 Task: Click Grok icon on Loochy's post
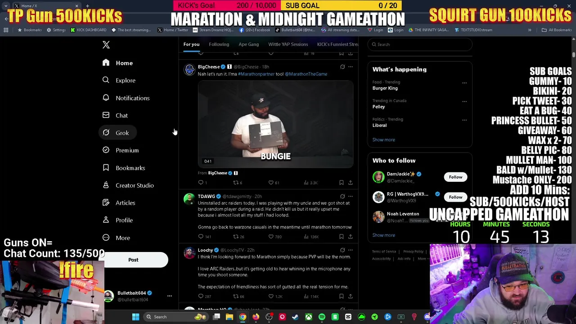tap(342, 250)
